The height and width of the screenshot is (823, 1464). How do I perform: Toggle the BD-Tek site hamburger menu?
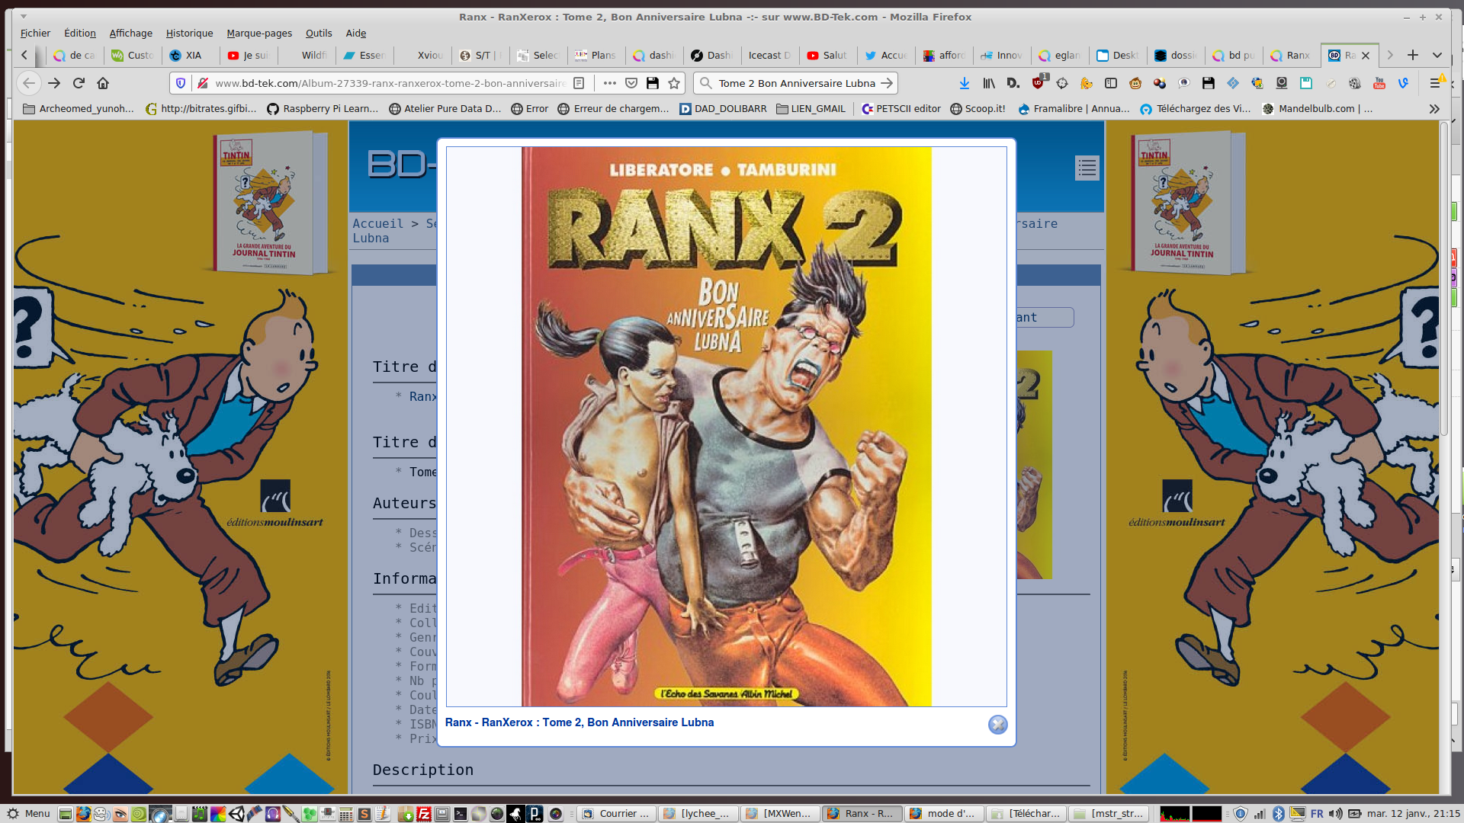click(1087, 168)
